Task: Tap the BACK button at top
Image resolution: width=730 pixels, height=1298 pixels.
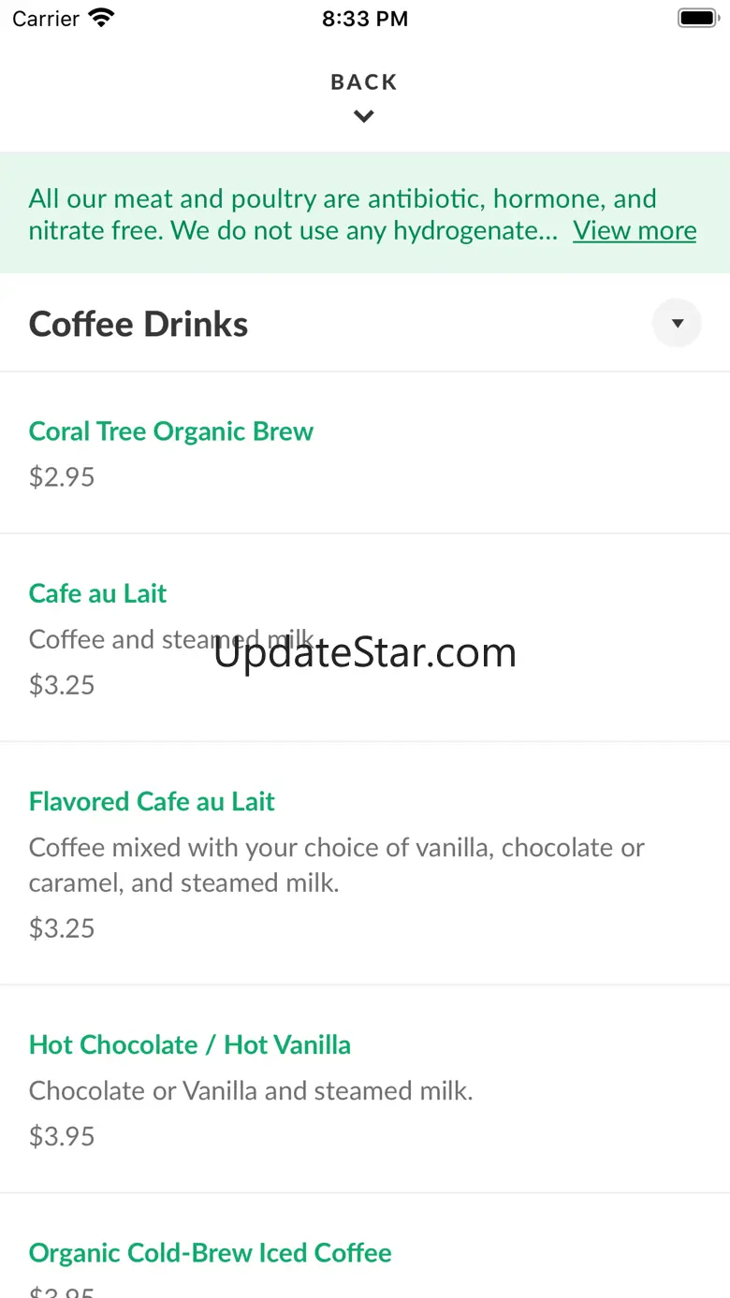Action: (364, 82)
